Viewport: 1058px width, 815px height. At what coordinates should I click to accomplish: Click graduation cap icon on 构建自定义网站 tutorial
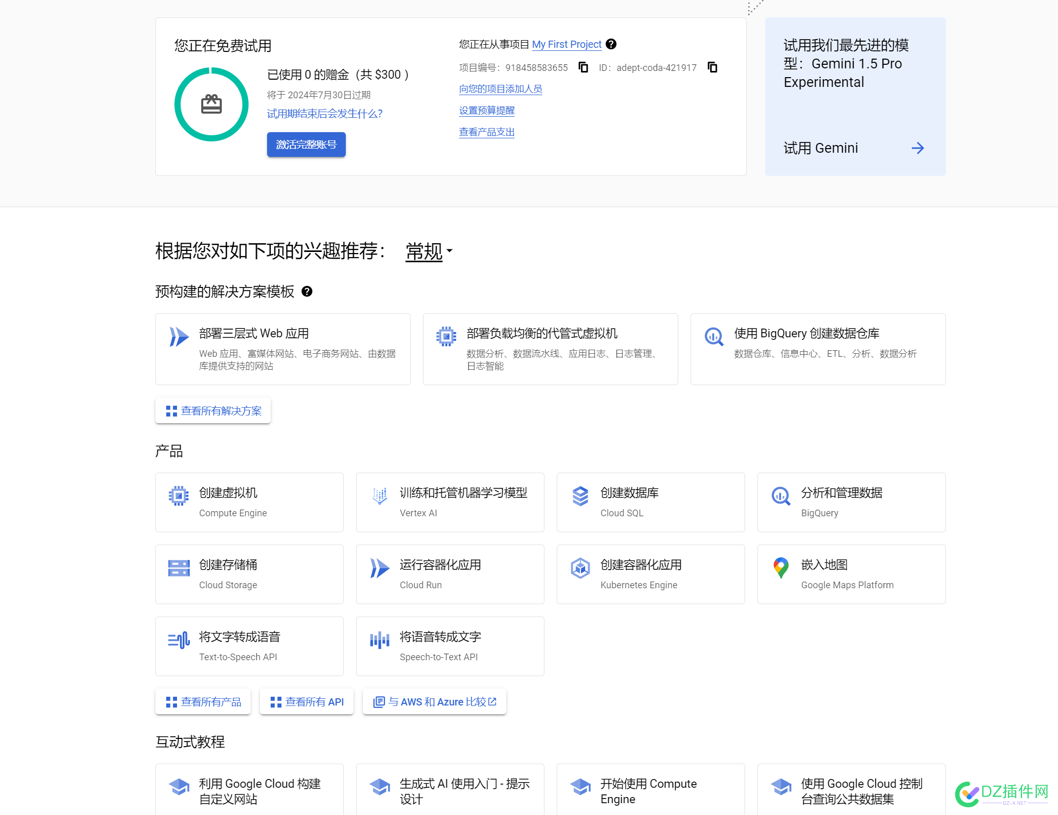click(179, 787)
